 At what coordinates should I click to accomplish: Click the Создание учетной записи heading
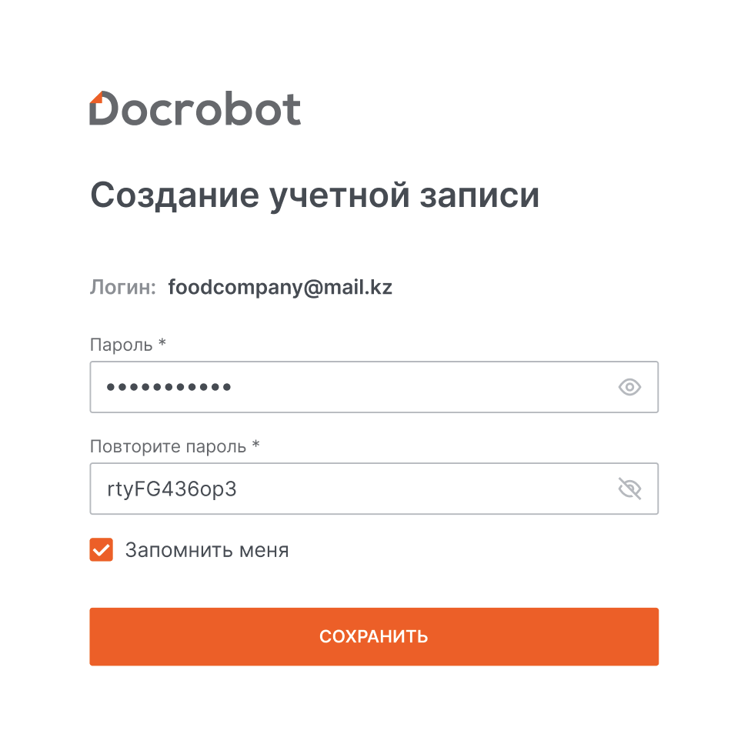[x=315, y=195]
